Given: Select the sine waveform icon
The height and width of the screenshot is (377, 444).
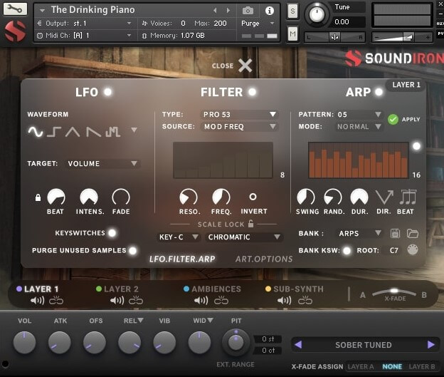Looking at the screenshot, I should pyautogui.click(x=35, y=130).
